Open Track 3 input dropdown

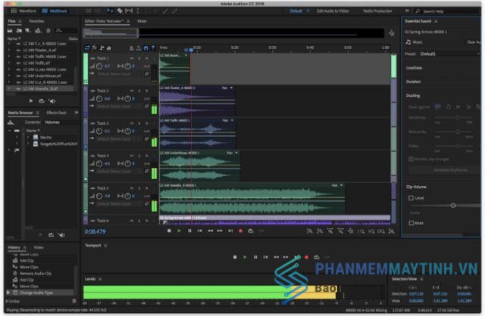(117, 139)
